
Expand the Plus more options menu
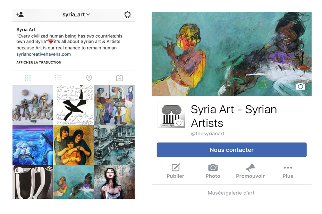[x=288, y=168]
